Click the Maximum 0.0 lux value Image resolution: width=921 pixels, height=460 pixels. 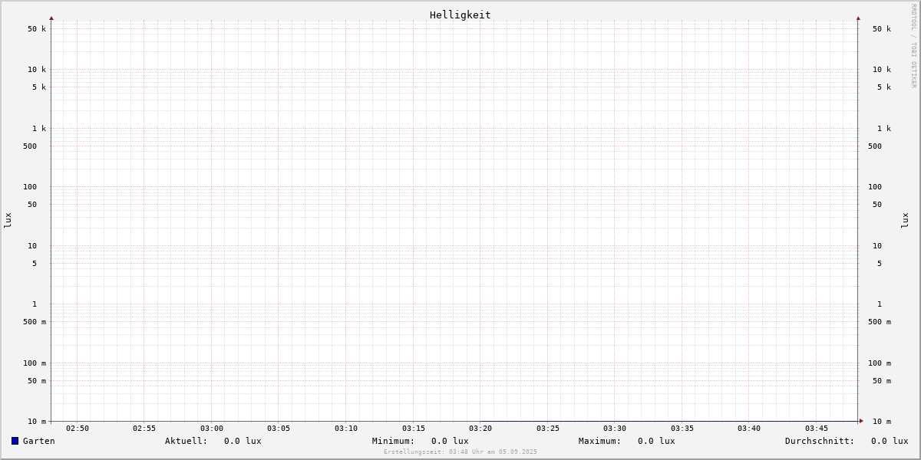pos(656,441)
